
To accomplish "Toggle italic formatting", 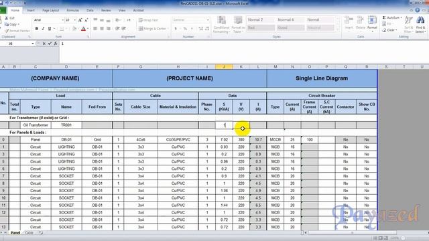I will [43, 29].
